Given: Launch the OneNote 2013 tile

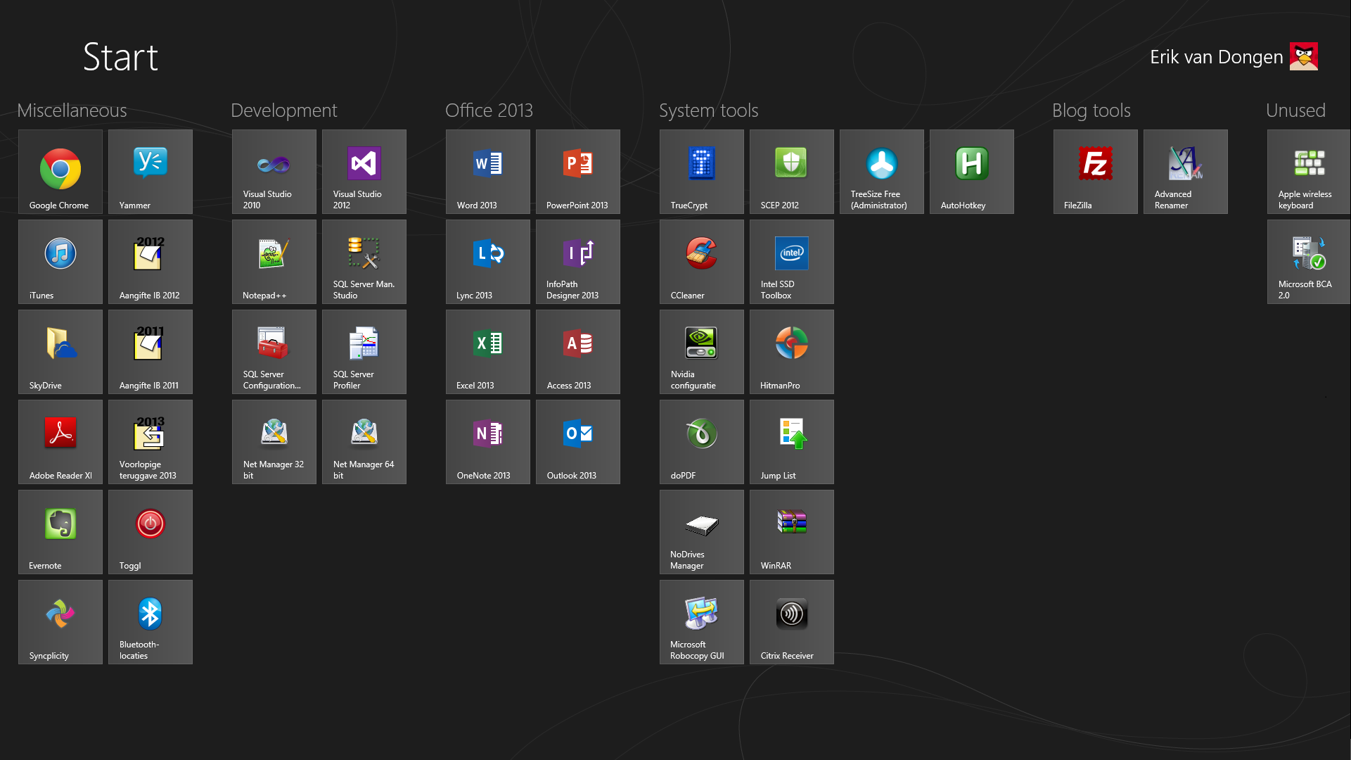Looking at the screenshot, I should pyautogui.click(x=488, y=442).
